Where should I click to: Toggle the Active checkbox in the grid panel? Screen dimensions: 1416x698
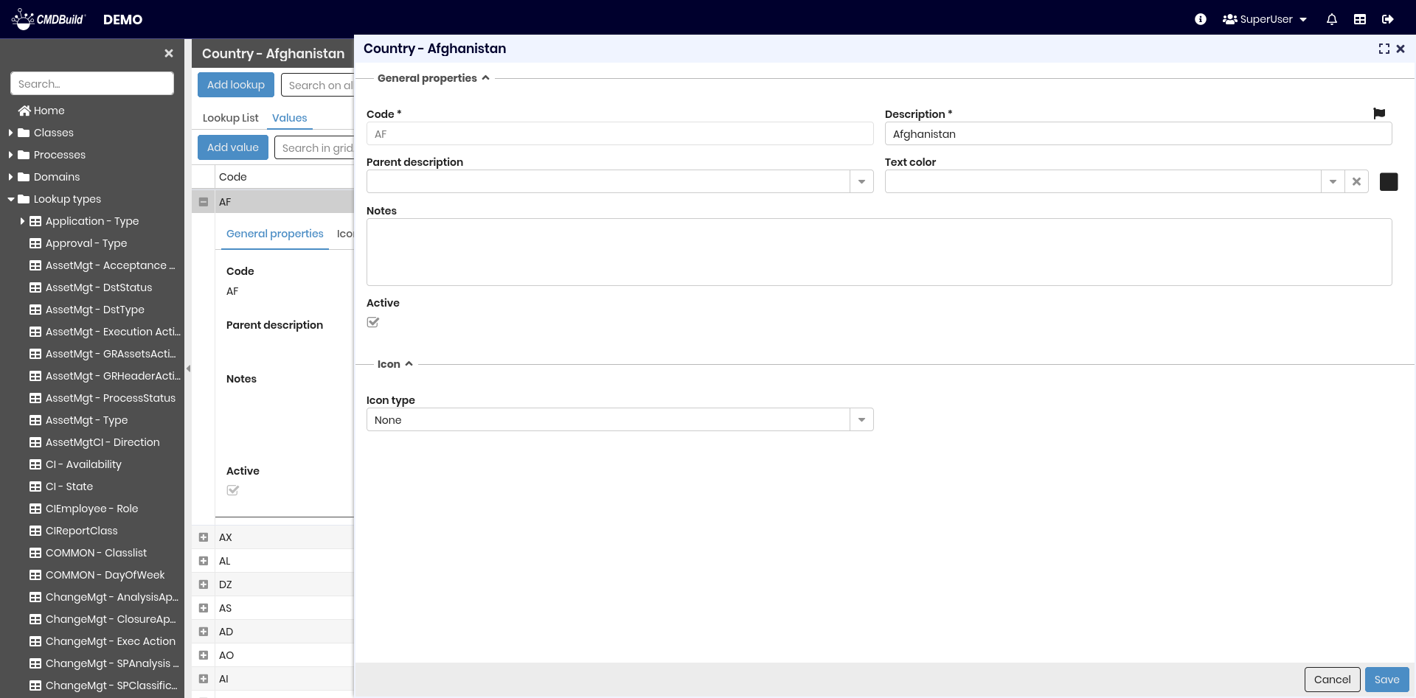pos(233,489)
